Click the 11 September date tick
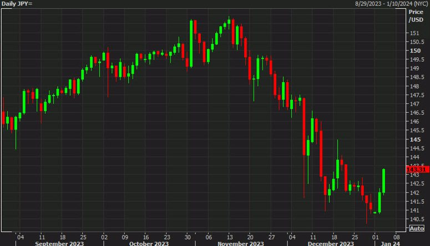The width and height of the screenshot is (430, 246). (x=42, y=237)
